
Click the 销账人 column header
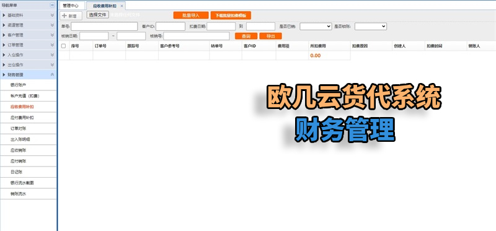click(481, 46)
